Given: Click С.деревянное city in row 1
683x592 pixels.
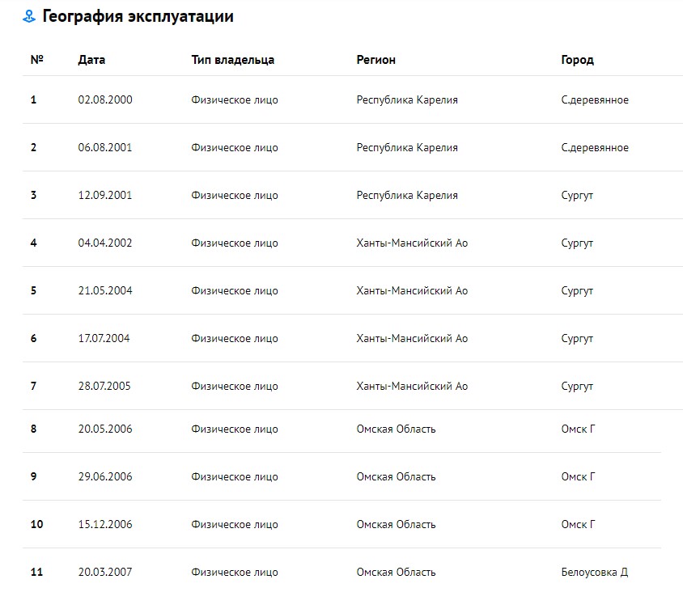Looking at the screenshot, I should [595, 99].
